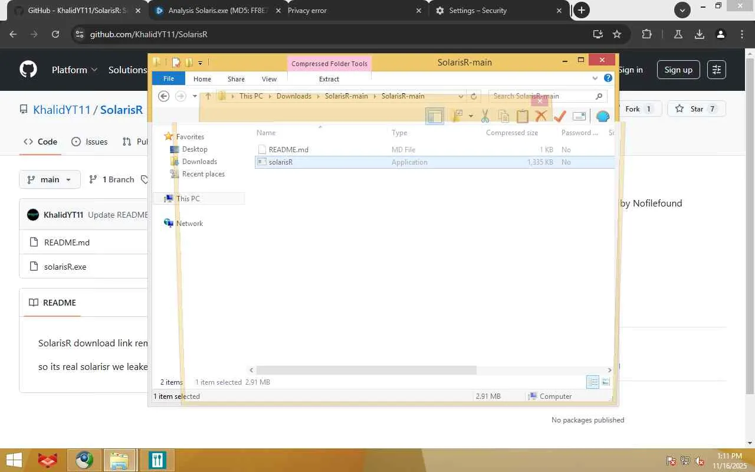This screenshot has width=755, height=472.
Task: Switch to the Analysis Solaris.exe browser tab
Action: (218, 11)
